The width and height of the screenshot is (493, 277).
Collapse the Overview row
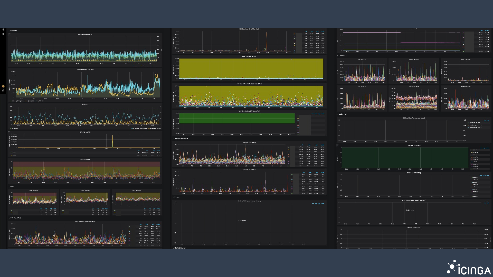(13, 30)
